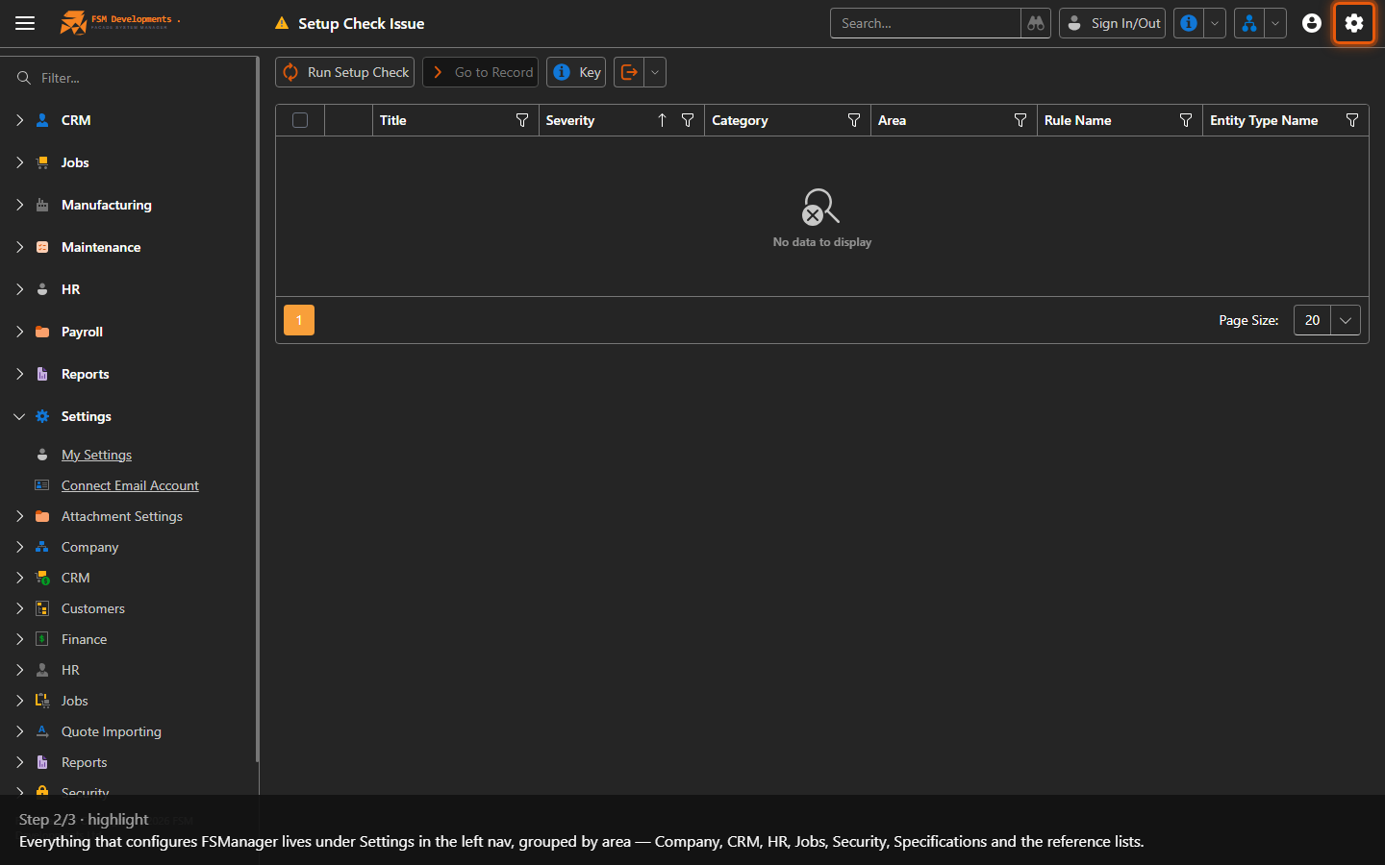The width and height of the screenshot is (1385, 865).
Task: Click Run Setup Check button
Action: point(345,72)
